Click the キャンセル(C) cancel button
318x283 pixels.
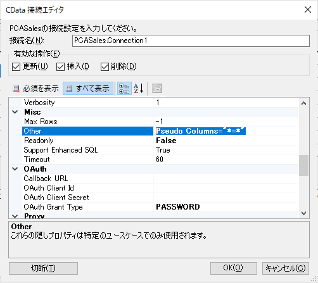point(286,268)
